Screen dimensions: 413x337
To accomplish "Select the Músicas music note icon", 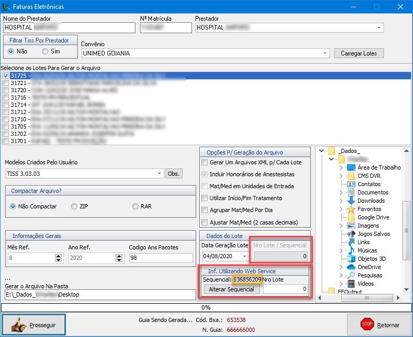I will point(351,250).
